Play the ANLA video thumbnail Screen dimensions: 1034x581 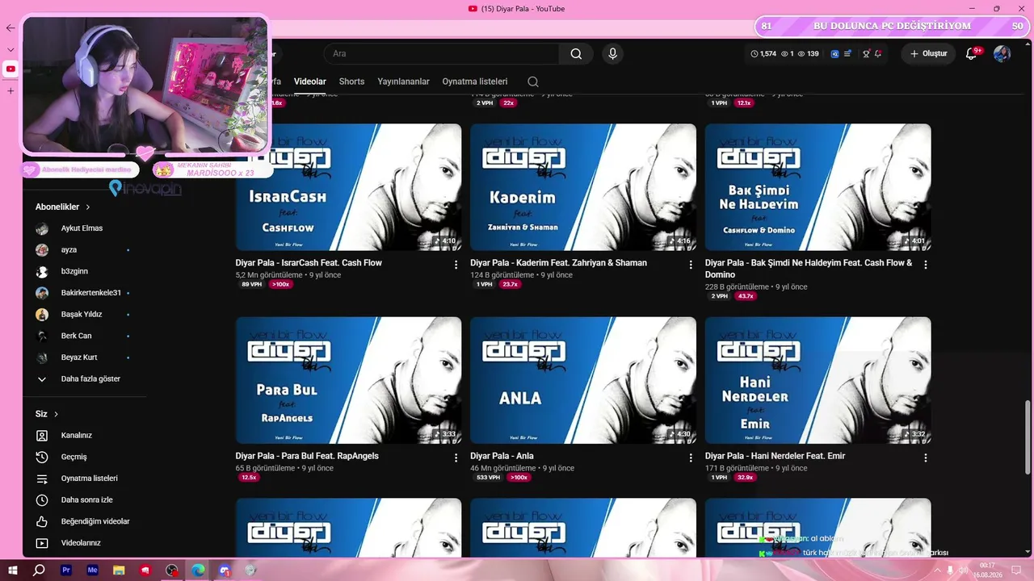[583, 380]
